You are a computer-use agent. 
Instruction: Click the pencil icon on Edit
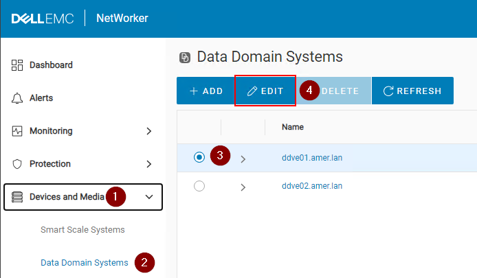[252, 91]
